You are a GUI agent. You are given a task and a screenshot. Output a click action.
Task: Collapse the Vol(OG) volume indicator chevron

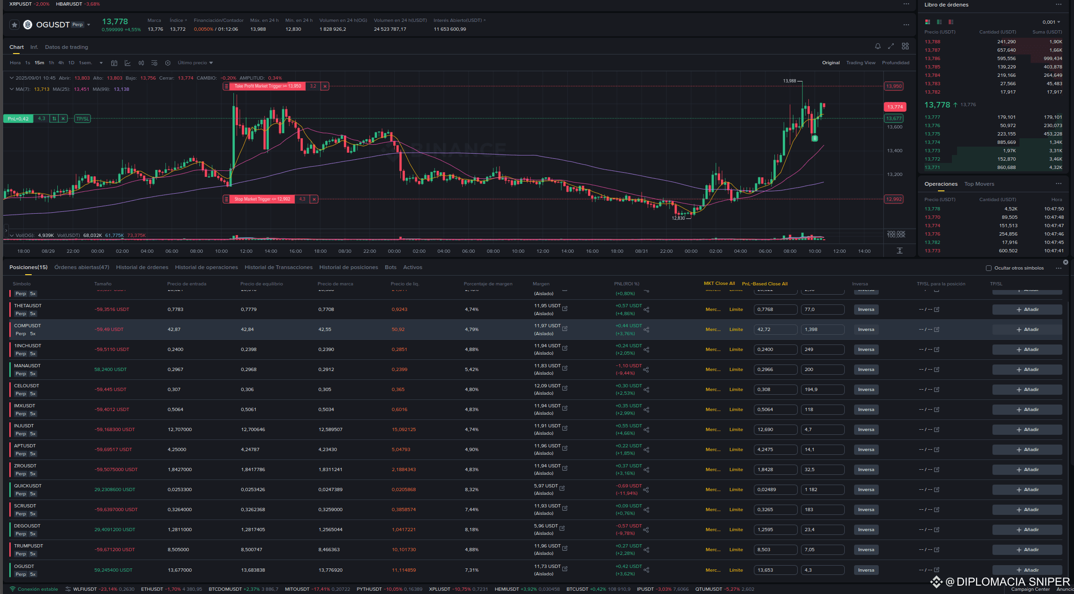click(12, 236)
